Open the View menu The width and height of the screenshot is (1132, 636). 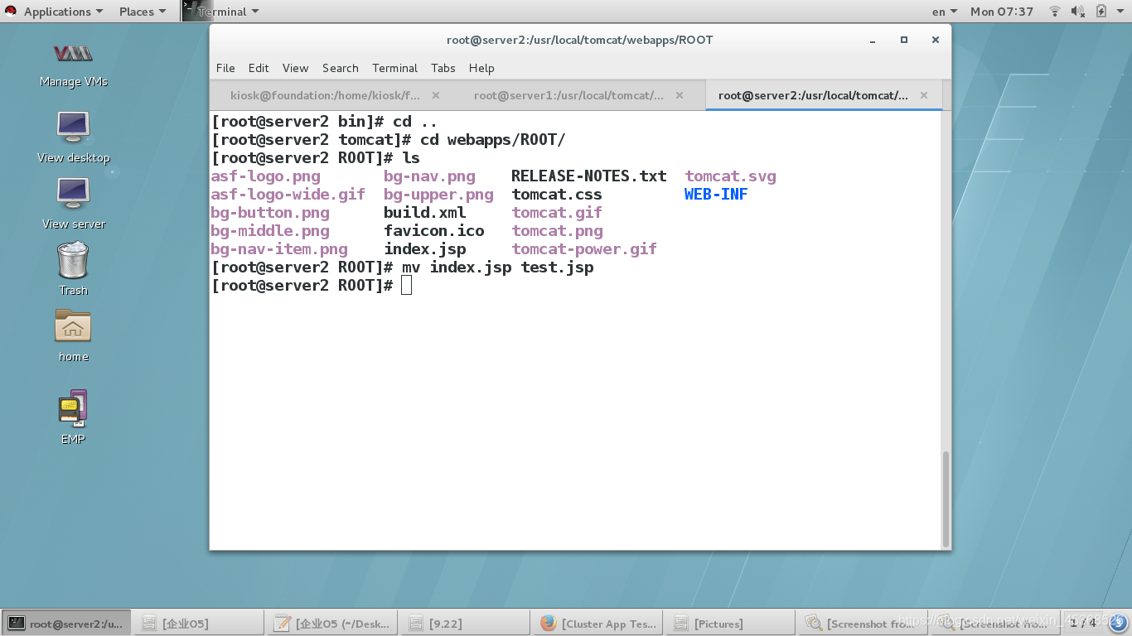pos(295,68)
